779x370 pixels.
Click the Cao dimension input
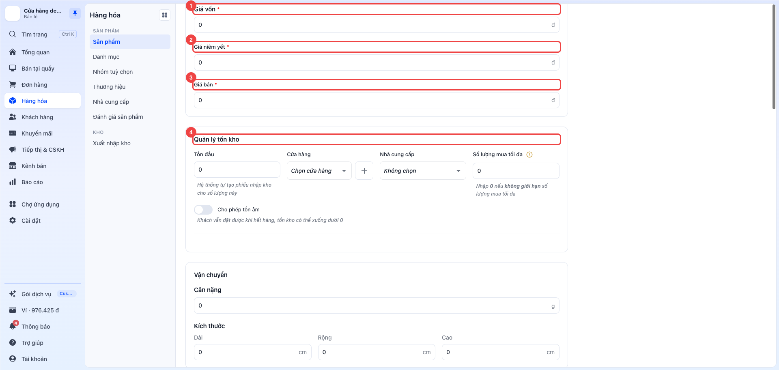[500, 352]
